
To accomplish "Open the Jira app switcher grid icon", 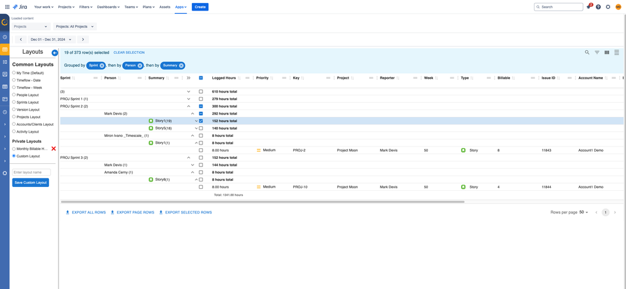I will coord(7,7).
